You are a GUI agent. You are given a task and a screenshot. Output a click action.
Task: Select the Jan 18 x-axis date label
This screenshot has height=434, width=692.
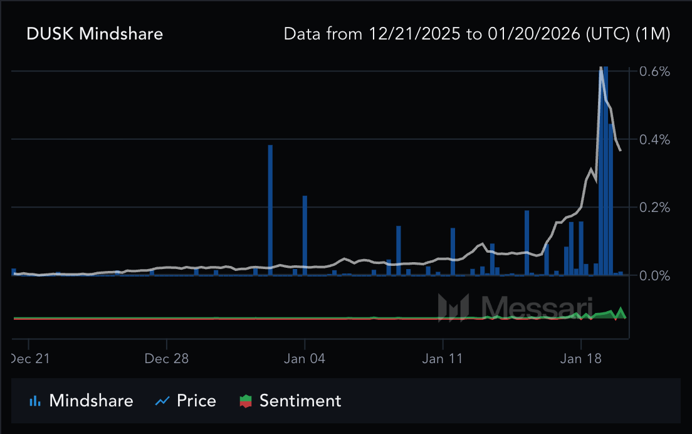[581, 359]
